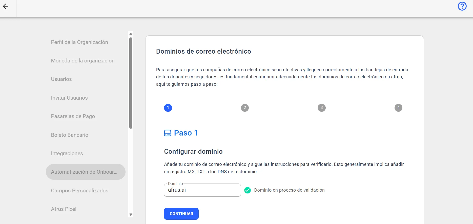This screenshot has height=224, width=473.
Task: Click 'Dominio en proceso de validación' status text
Action: point(289,190)
